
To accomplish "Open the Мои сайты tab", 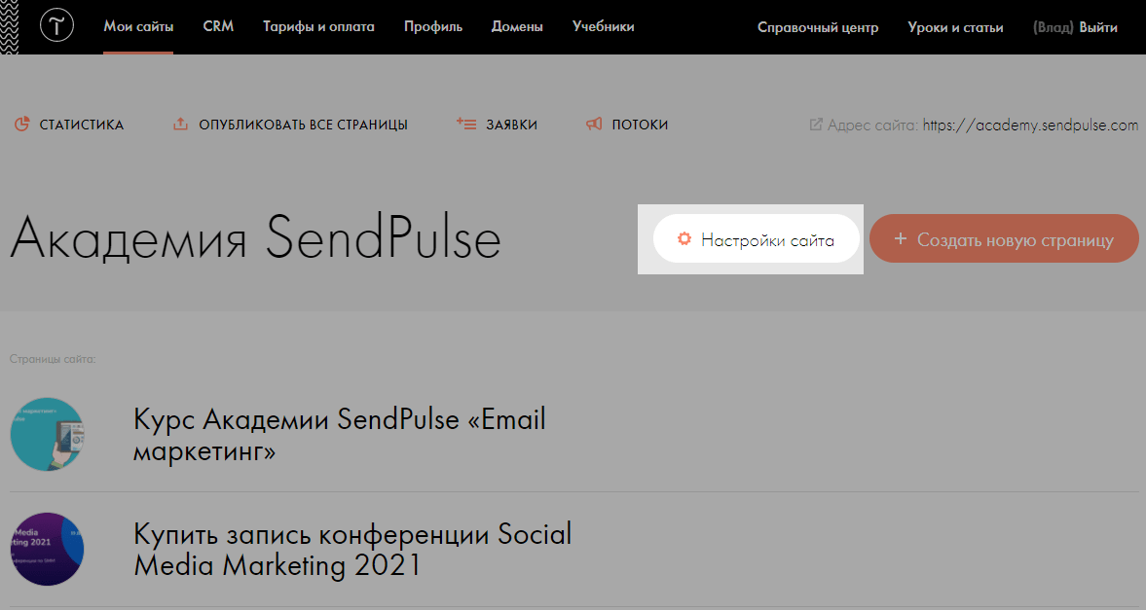I will tap(138, 27).
